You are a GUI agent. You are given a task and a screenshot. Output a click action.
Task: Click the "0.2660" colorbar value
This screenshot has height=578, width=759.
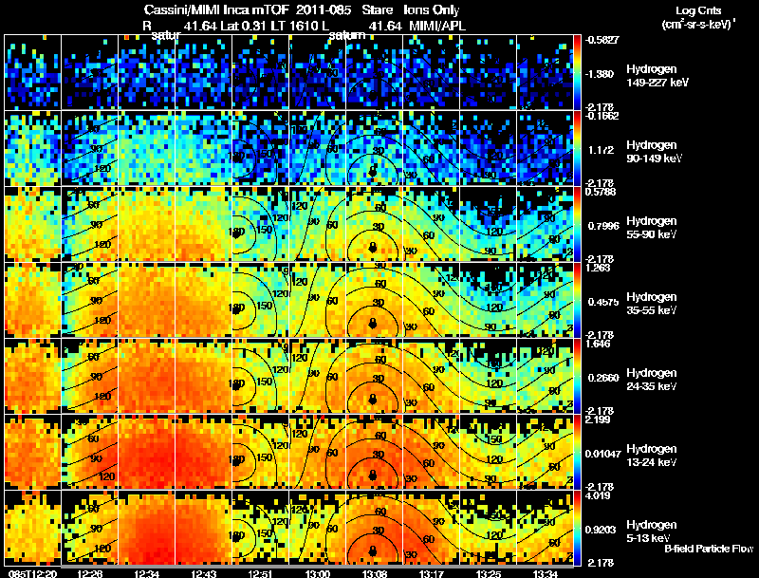(x=603, y=378)
